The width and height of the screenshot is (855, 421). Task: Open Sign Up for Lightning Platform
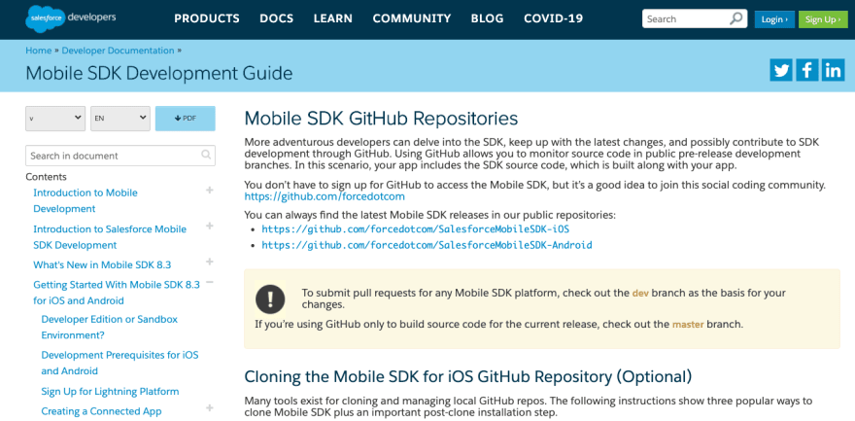pos(110,392)
